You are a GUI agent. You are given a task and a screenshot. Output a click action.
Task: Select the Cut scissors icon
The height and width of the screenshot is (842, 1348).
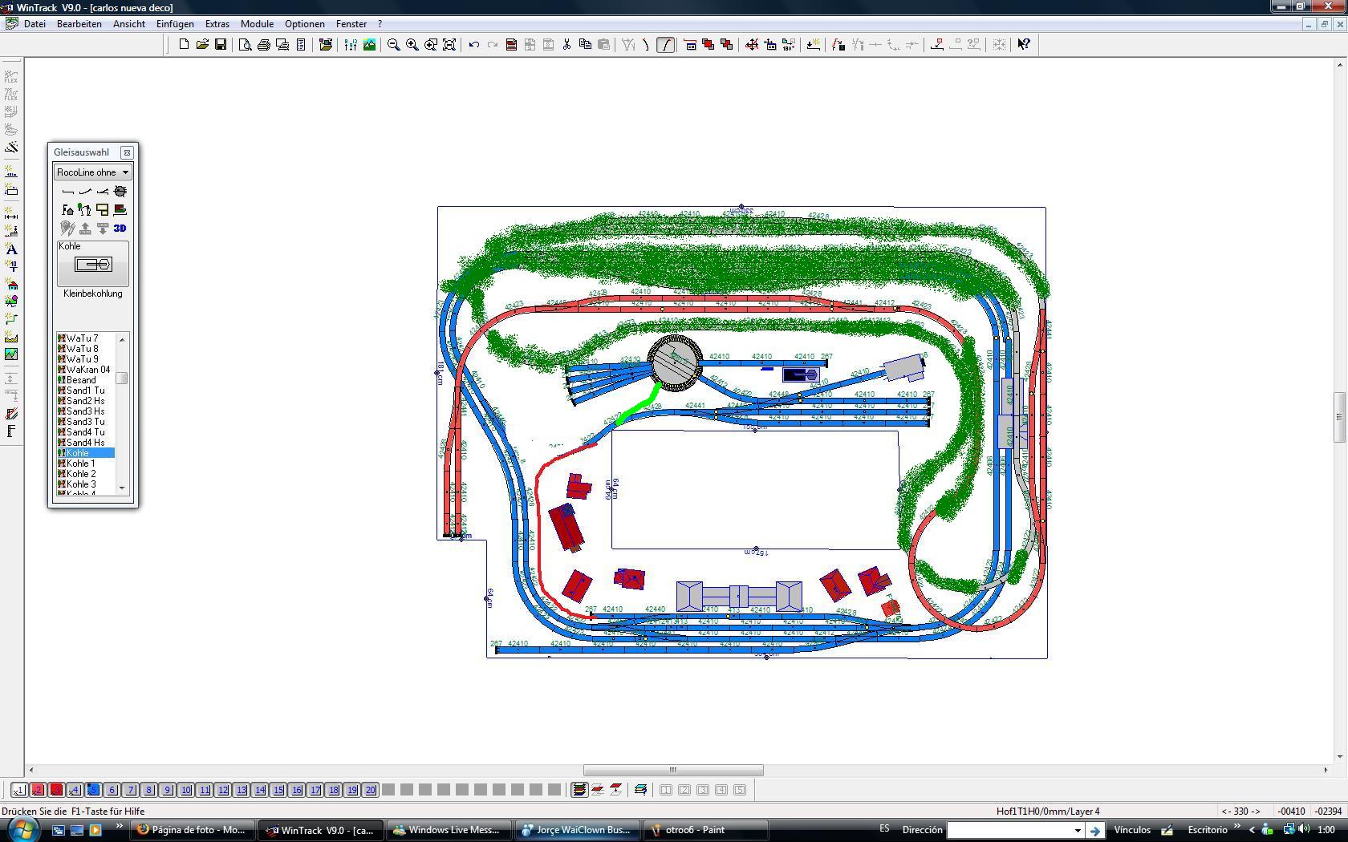pyautogui.click(x=566, y=45)
